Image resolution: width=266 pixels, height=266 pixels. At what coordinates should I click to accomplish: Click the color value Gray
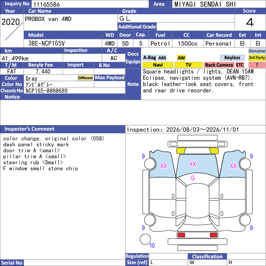31,78
